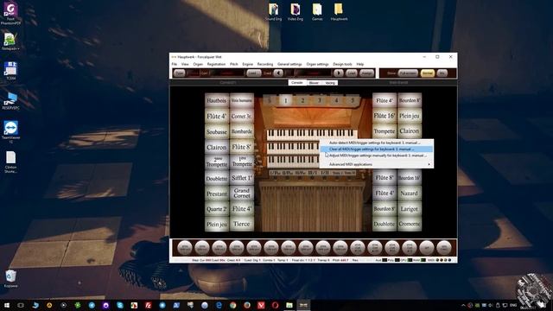Image resolution: width=553 pixels, height=311 pixels.
Task: Open the Hauptwerk desktop folder
Action: 339,12
